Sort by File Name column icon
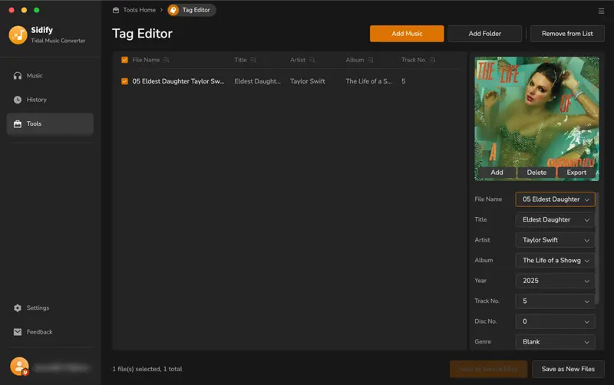 click(166, 60)
